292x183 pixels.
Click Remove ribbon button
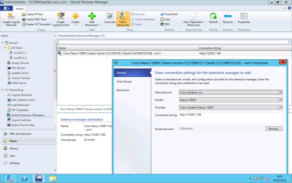[228, 18]
